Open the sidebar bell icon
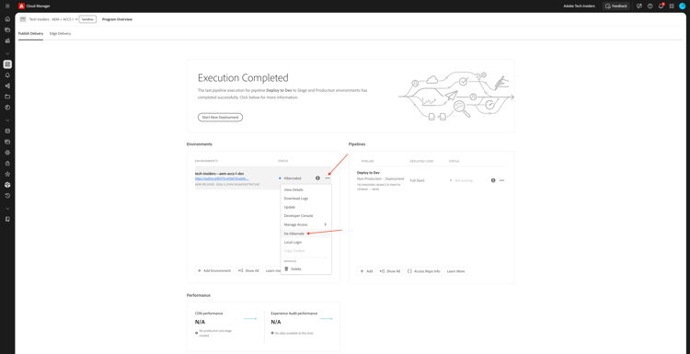Screen dimensions: 690x354 coord(7,75)
